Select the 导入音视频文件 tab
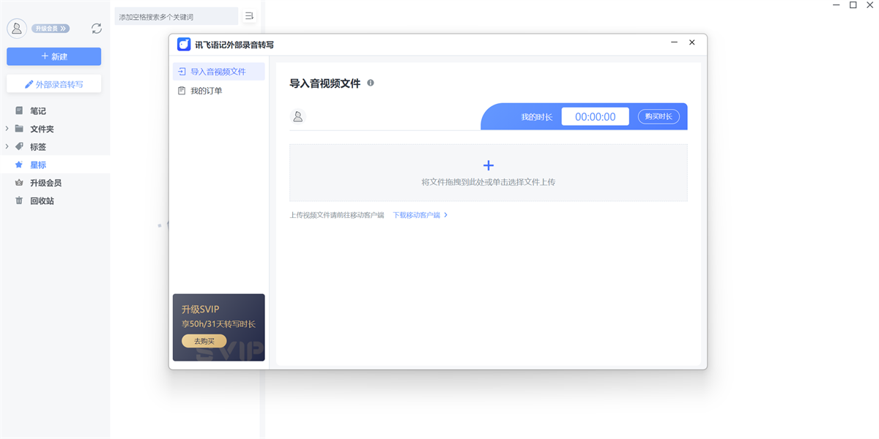Image resolution: width=879 pixels, height=439 pixels. tap(218, 72)
